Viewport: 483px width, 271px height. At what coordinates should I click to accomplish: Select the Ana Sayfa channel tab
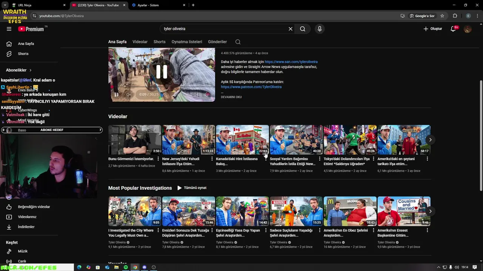pos(117,42)
